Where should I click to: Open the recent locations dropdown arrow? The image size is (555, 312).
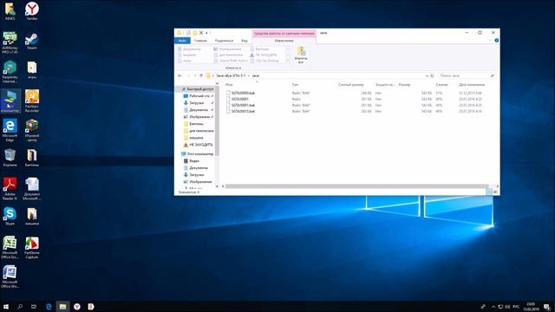pos(194,75)
